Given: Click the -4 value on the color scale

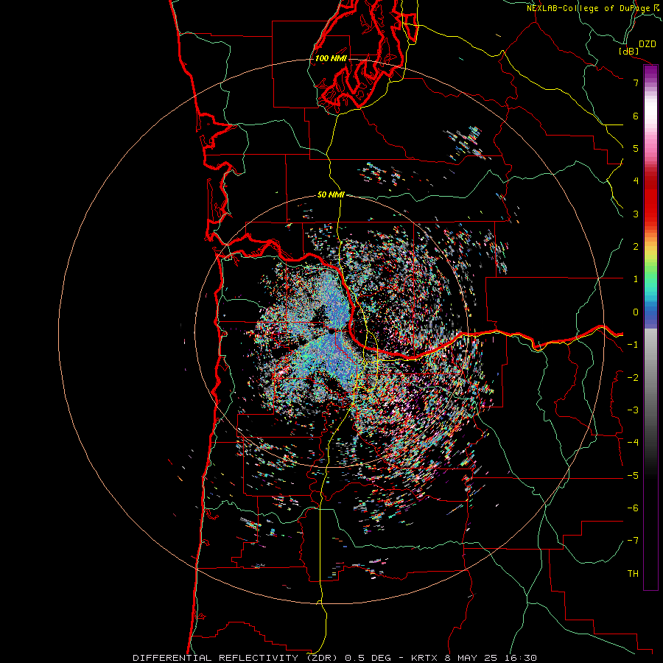Looking at the screenshot, I should tap(633, 442).
